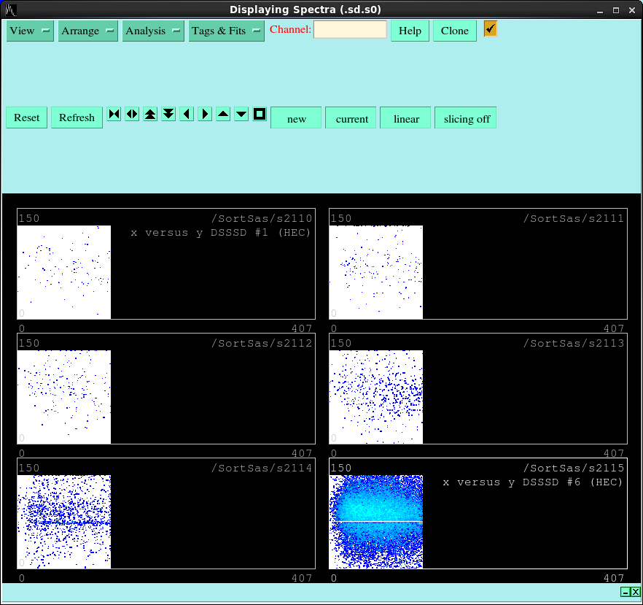Viewport: 643px width, 605px height.
Task: Click the Channel input field
Action: [x=350, y=30]
